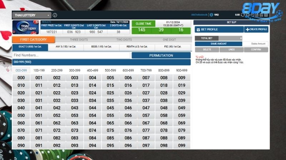
Task: Click DELETE in bet slip
Action: click(x=207, y=49)
